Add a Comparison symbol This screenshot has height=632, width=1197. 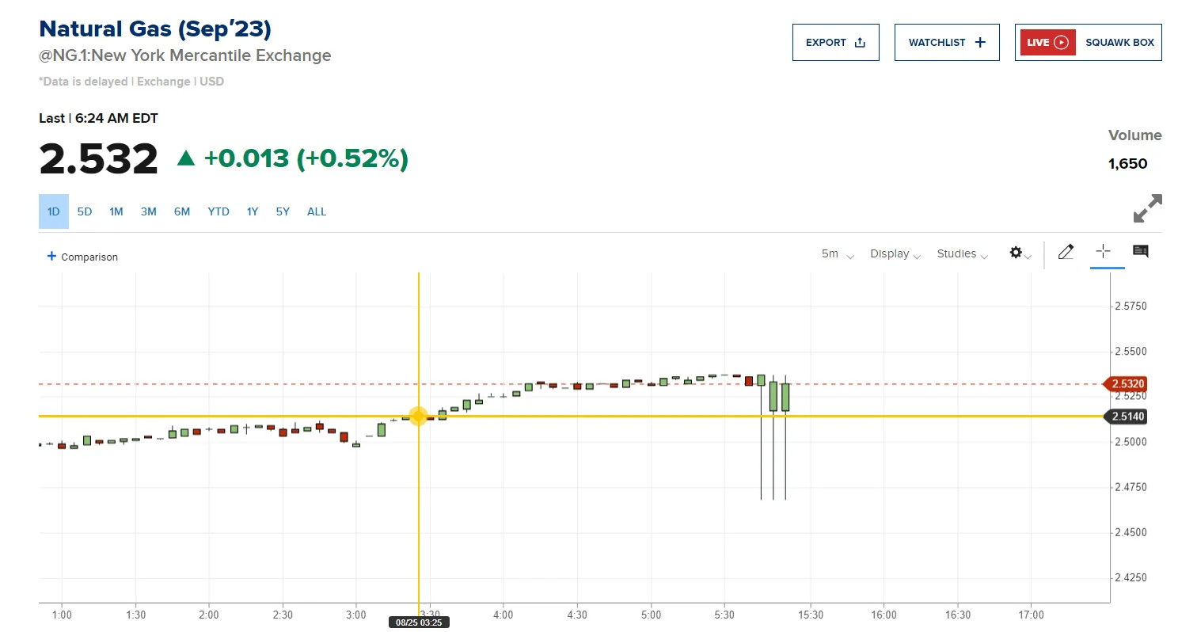82,257
